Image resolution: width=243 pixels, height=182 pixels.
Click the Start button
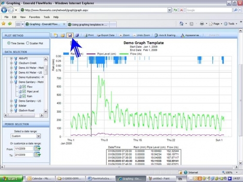point(11,179)
